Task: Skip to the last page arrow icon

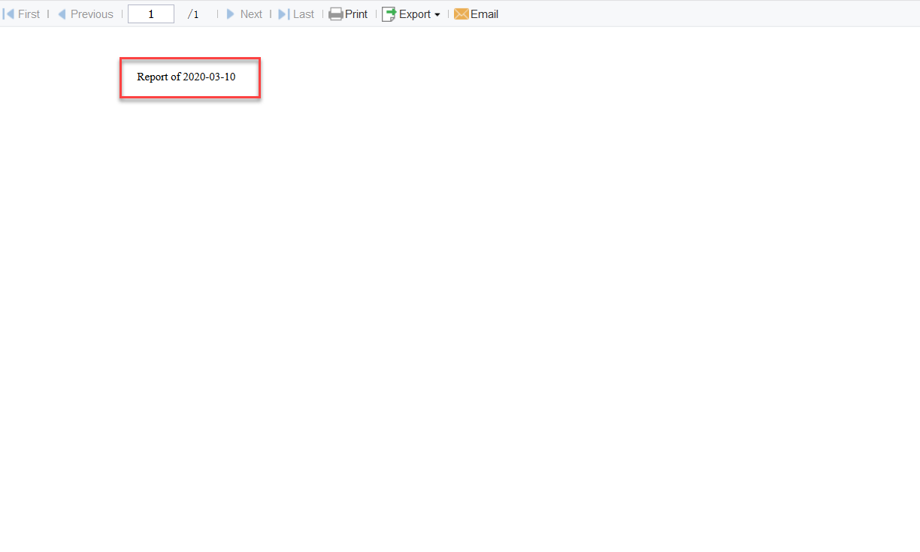Action: [x=282, y=14]
